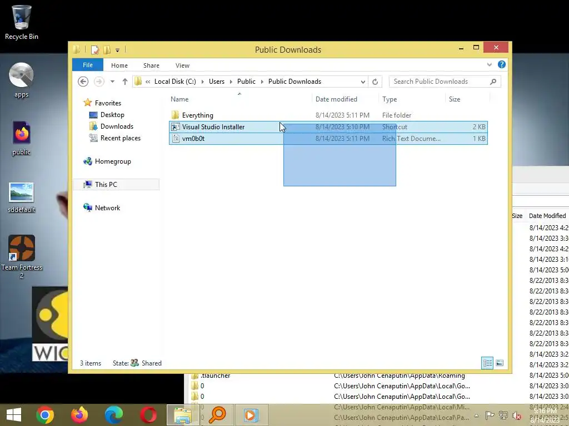Switch to the Share ribbon tab
This screenshot has width=569, height=426.
151,65
